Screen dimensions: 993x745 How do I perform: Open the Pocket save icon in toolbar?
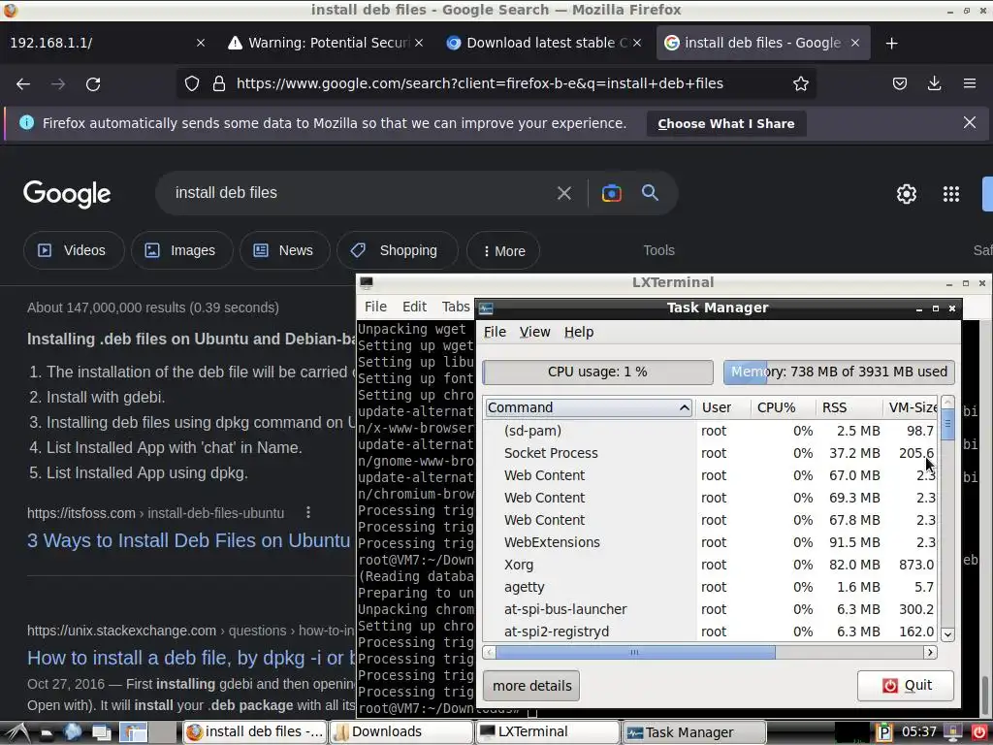click(899, 83)
